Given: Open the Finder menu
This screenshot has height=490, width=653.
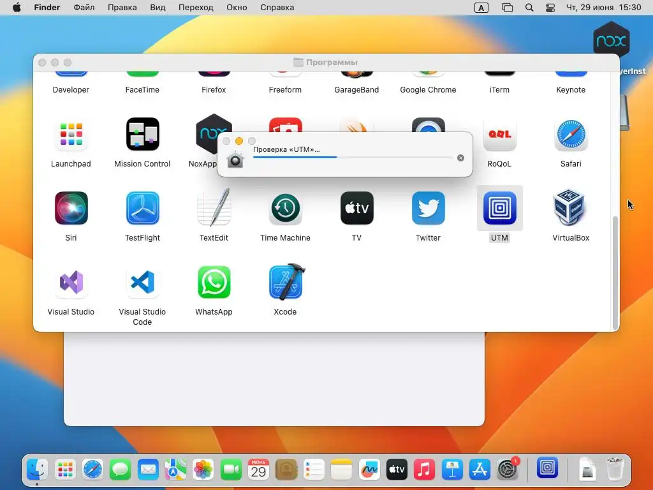Looking at the screenshot, I should pos(47,8).
